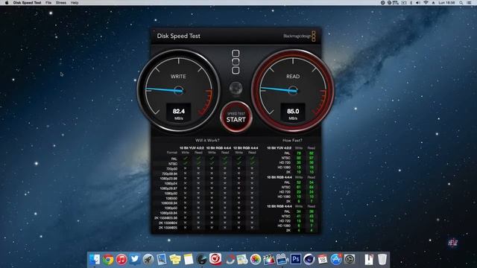Launch Cinema 4D from the Dock

click(x=309, y=260)
